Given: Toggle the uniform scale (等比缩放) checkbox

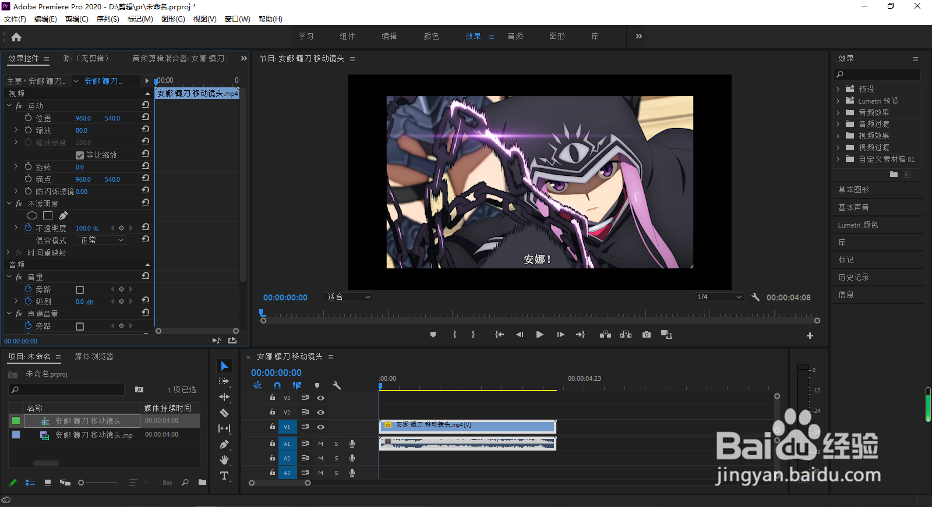Looking at the screenshot, I should click(80, 155).
